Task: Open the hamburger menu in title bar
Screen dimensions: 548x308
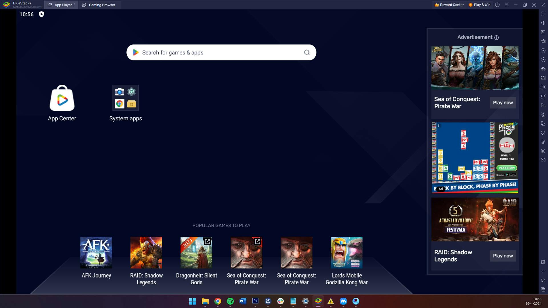Action: pos(507,5)
